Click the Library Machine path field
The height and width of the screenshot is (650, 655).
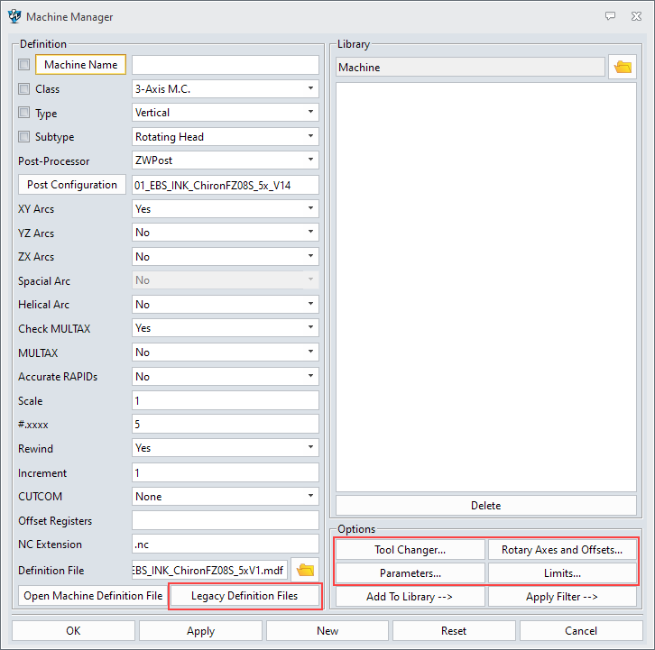point(470,67)
